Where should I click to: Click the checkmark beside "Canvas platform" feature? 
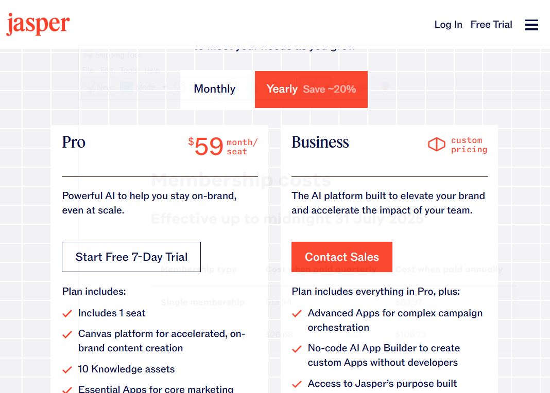(67, 334)
